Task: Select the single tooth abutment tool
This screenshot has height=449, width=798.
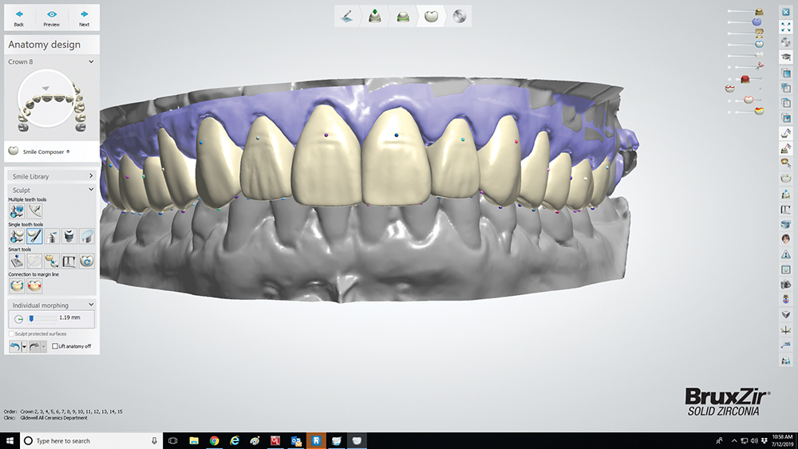Action: 69,236
